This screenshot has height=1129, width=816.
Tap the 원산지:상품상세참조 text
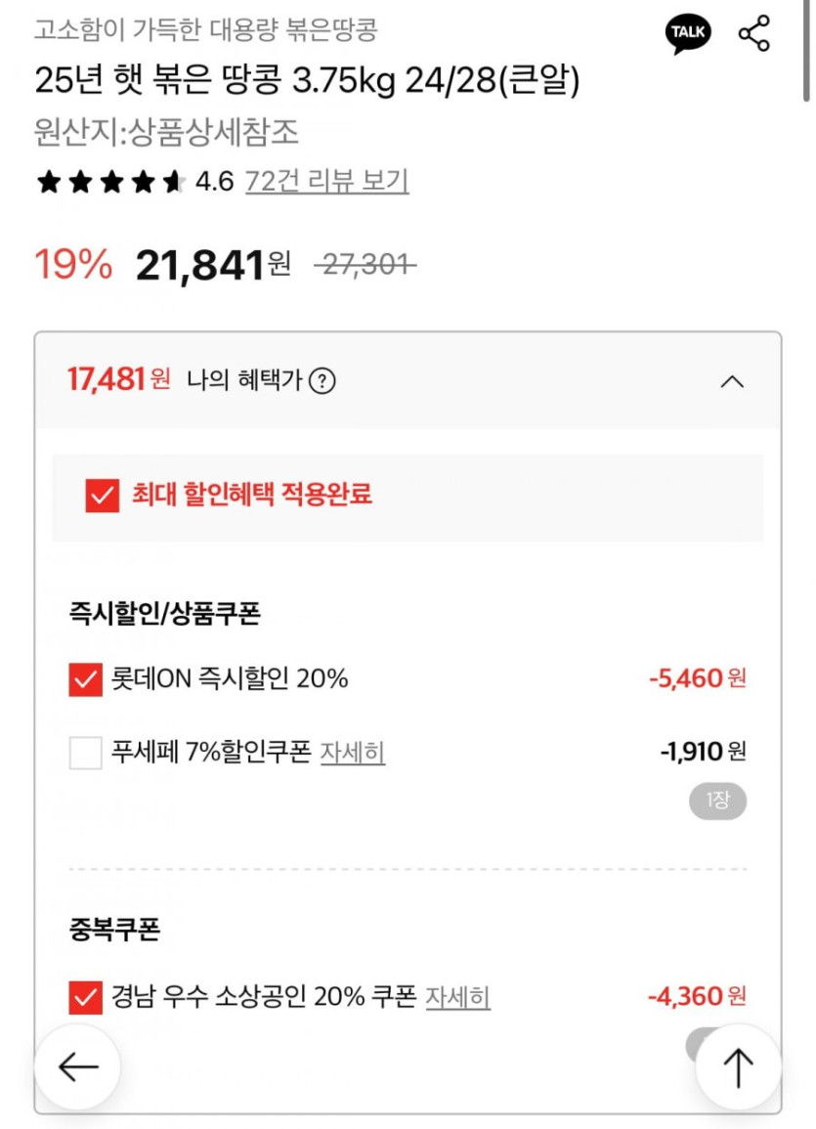tap(167, 132)
